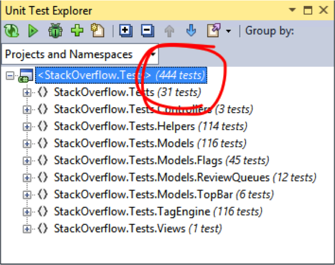
Task: Click namespace braces icon beside TagEngine
Action: 43,211
